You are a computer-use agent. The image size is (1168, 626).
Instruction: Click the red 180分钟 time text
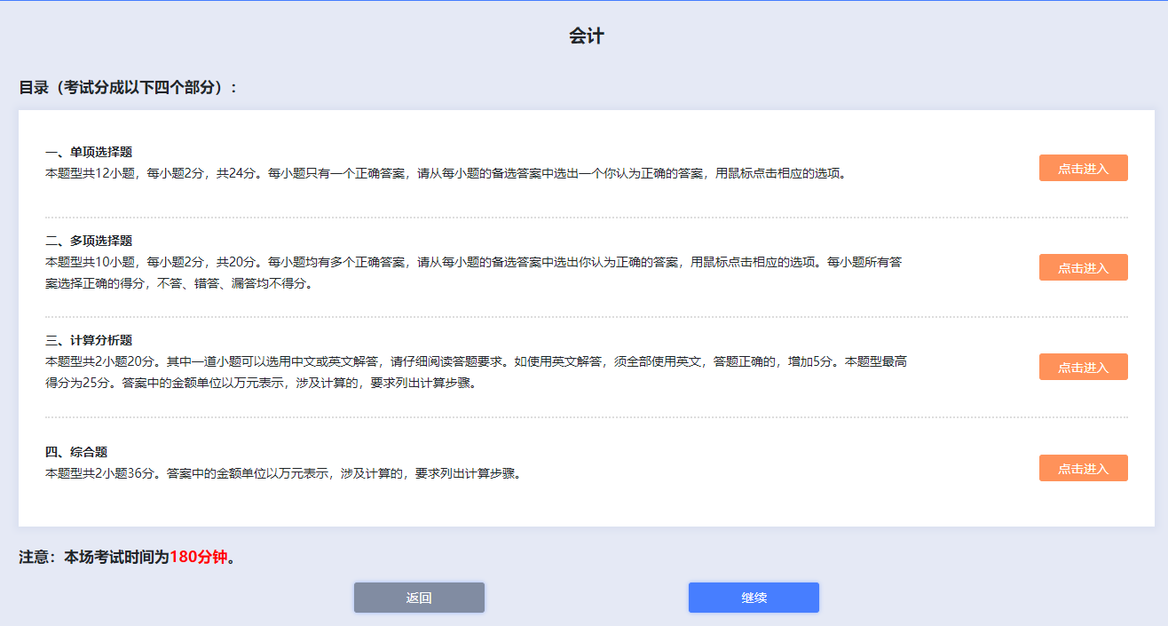pyautogui.click(x=199, y=558)
